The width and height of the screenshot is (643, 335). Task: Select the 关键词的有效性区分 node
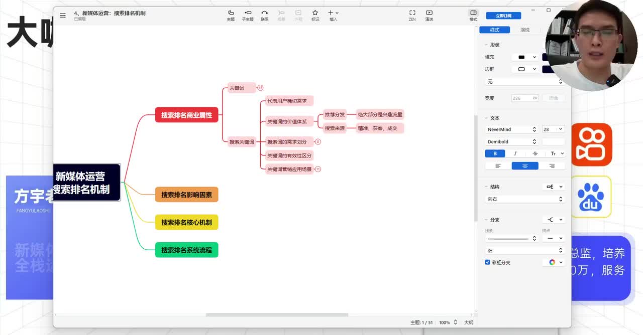tap(289, 155)
